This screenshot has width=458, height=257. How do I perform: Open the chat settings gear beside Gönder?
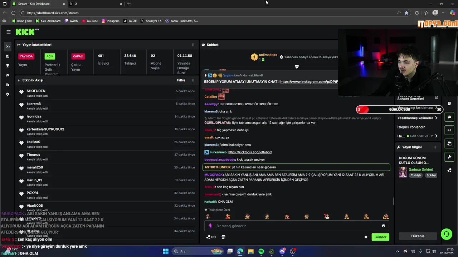[x=366, y=237]
